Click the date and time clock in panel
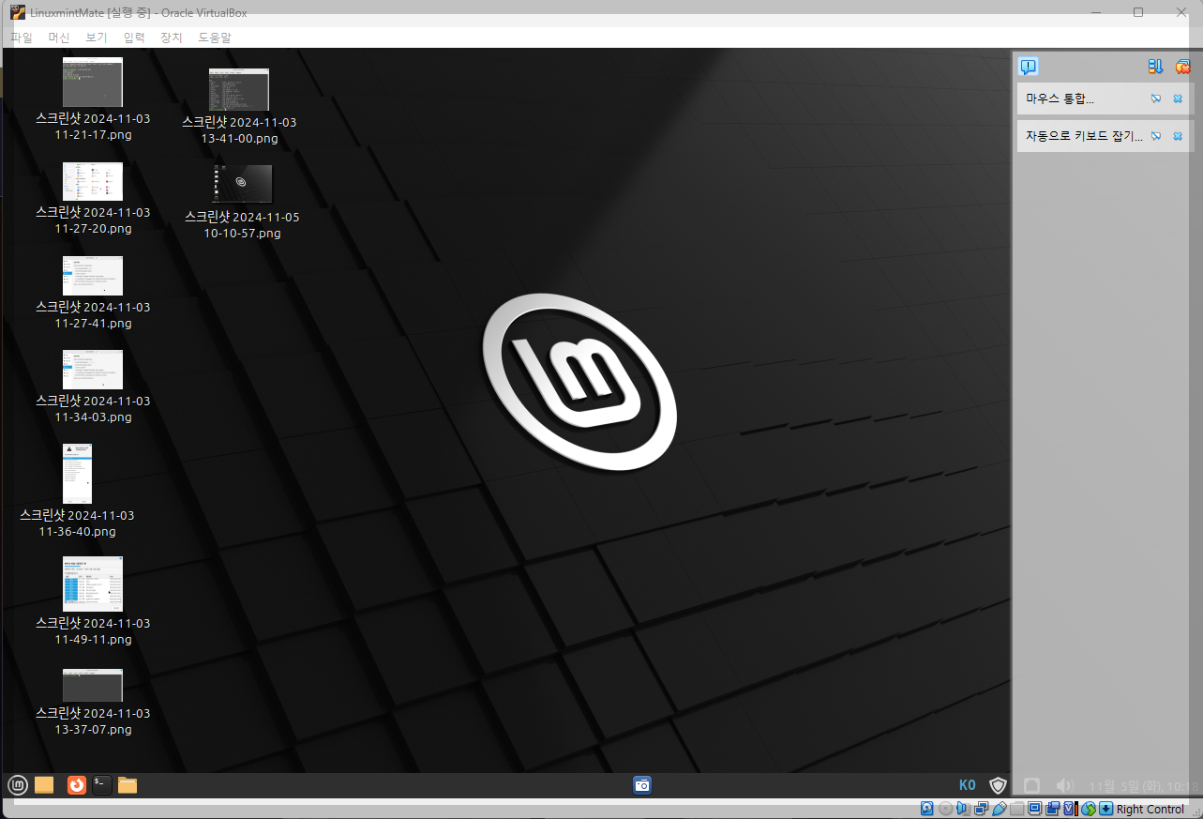The height and width of the screenshot is (819, 1203). (1144, 785)
